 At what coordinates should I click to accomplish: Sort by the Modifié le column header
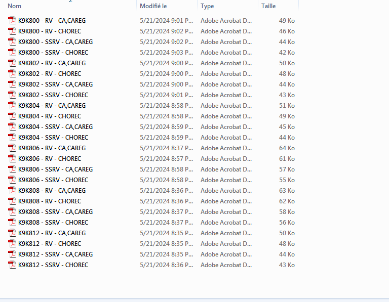153,6
